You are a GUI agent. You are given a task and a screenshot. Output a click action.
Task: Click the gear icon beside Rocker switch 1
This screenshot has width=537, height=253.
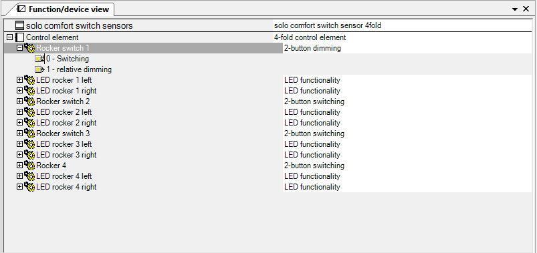(x=29, y=48)
